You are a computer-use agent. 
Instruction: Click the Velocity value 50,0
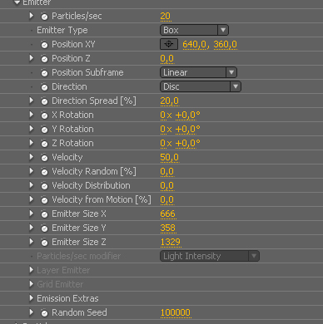tap(170, 157)
